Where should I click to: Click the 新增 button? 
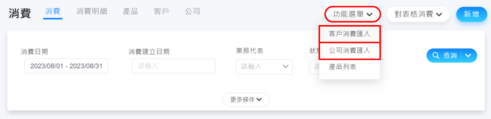pos(471,14)
